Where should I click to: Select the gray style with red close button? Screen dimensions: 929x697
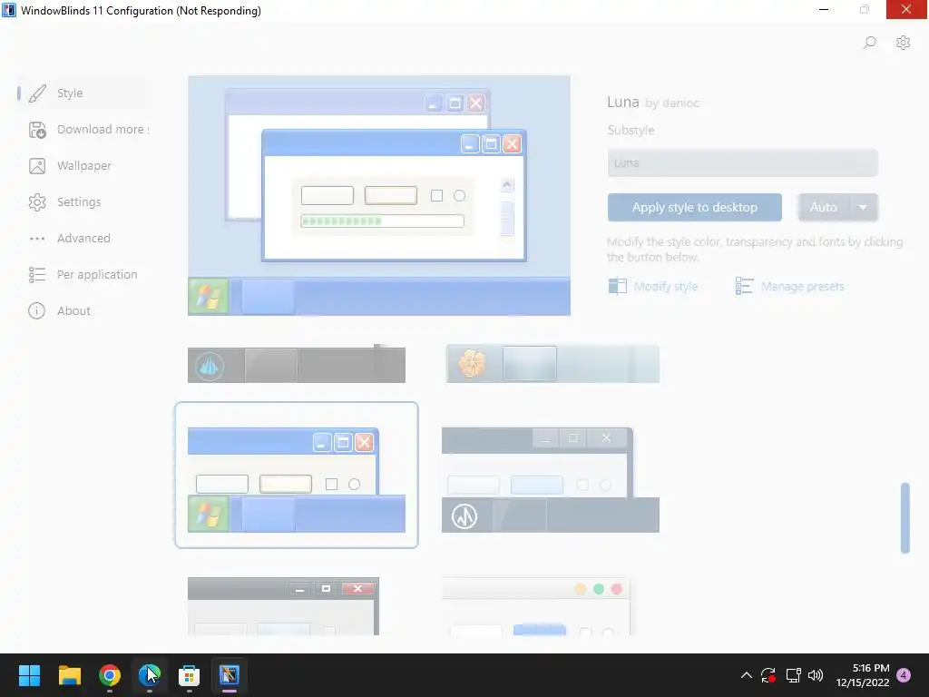pos(283,606)
